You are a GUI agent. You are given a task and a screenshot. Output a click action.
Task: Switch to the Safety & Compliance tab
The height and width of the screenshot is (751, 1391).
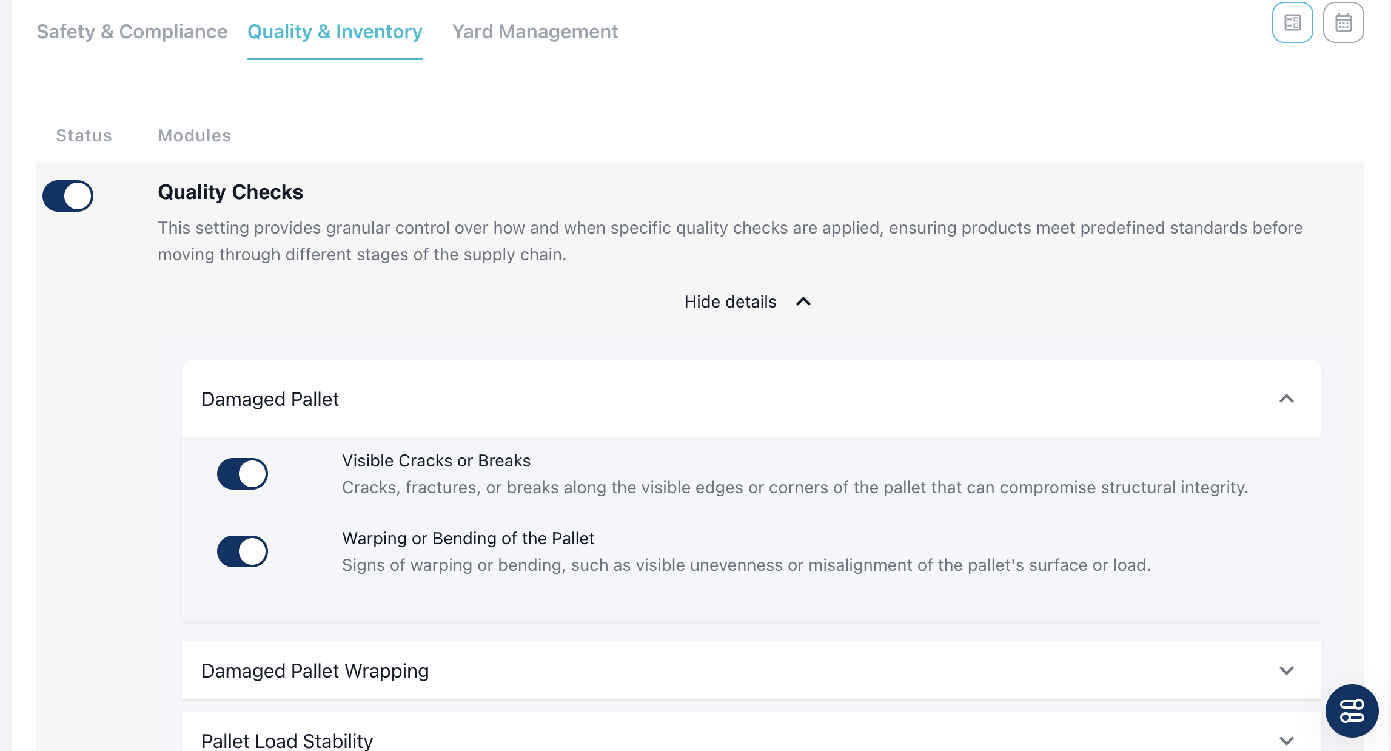click(x=132, y=32)
